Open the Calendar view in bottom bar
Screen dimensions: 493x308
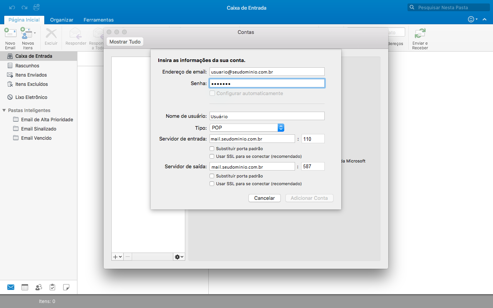click(25, 287)
